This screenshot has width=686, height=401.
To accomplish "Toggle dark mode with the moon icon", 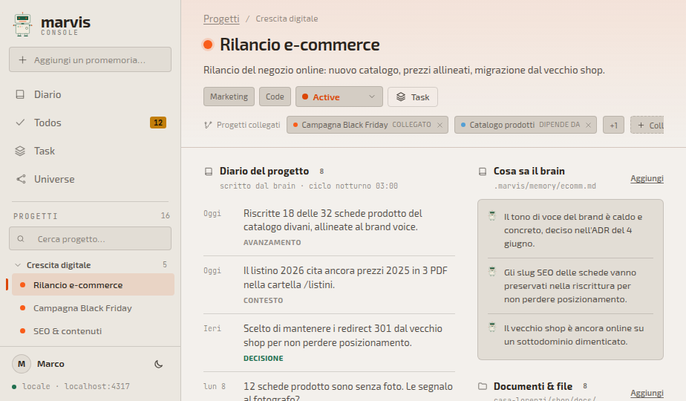I will pyautogui.click(x=159, y=364).
